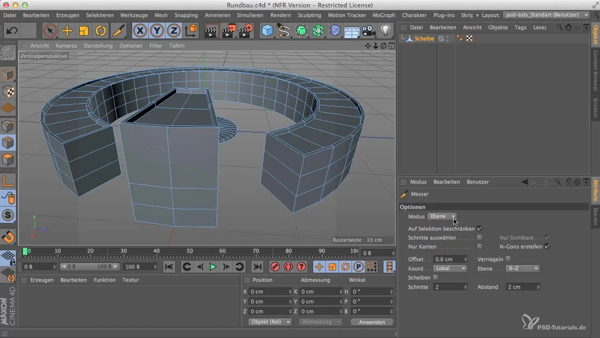
Task: Play animation forward
Action: (213, 267)
